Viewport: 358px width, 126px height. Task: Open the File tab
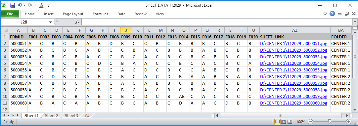pyautogui.click(x=10, y=14)
